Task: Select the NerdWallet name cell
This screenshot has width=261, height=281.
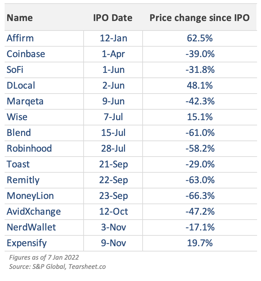Action: click(x=31, y=227)
